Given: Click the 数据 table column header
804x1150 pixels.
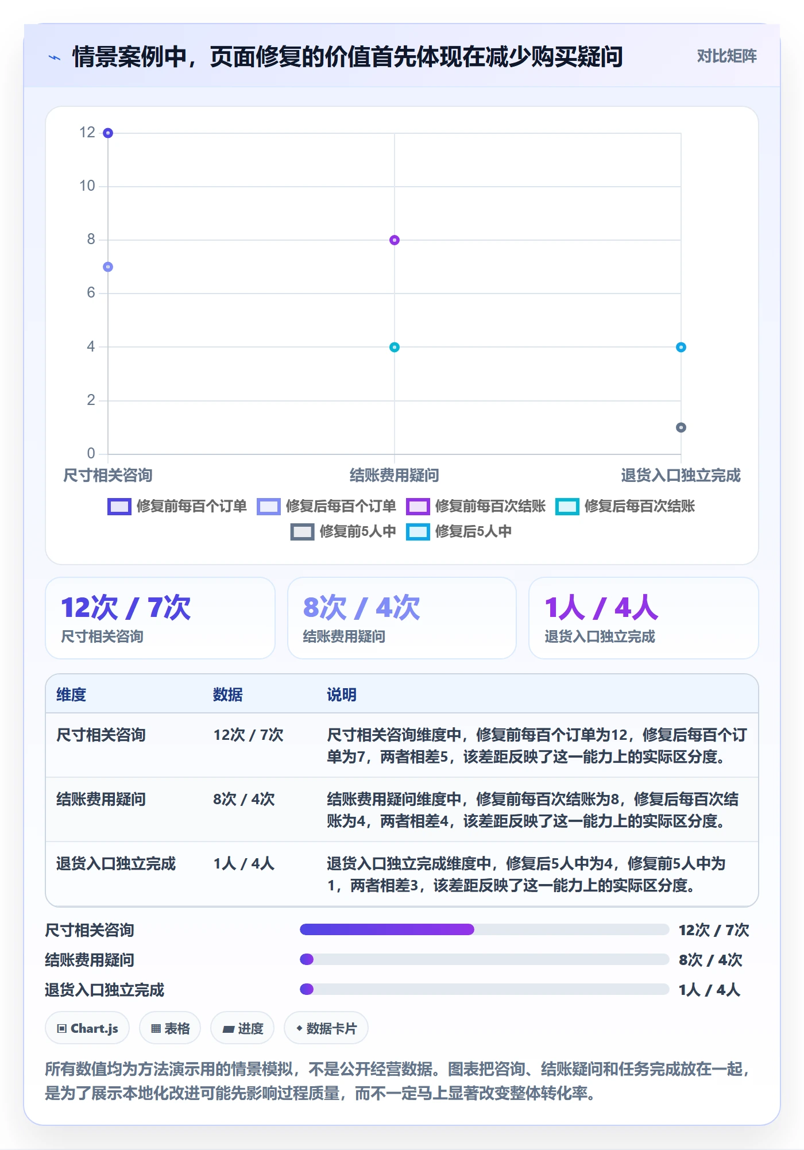Looking at the screenshot, I should 228,695.
